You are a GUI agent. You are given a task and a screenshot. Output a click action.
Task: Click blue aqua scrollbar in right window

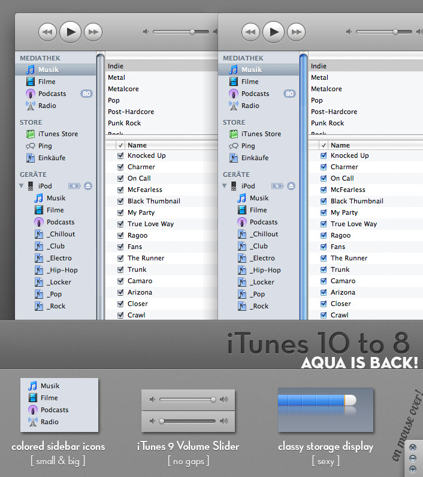(303, 186)
